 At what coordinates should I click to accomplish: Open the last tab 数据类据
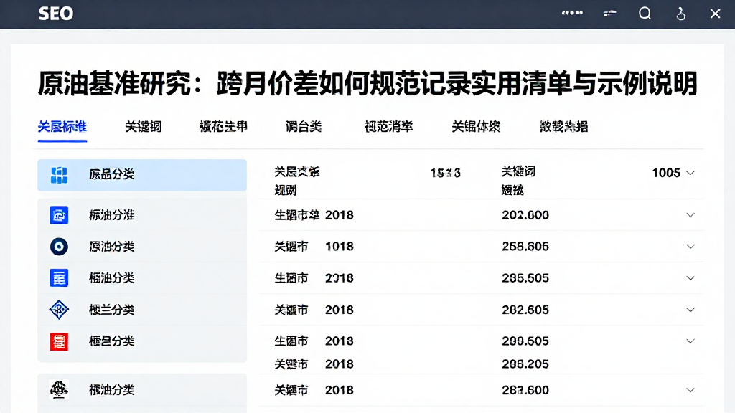click(x=564, y=127)
